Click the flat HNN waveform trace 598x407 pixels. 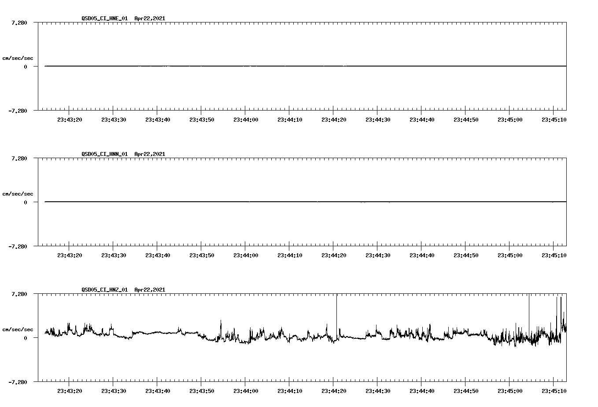[x=264, y=202]
